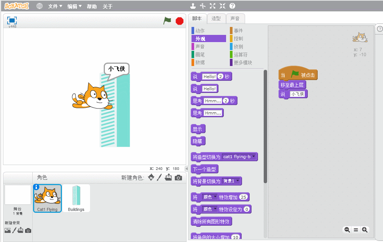Reset scripts area zoom level

pos(356,230)
